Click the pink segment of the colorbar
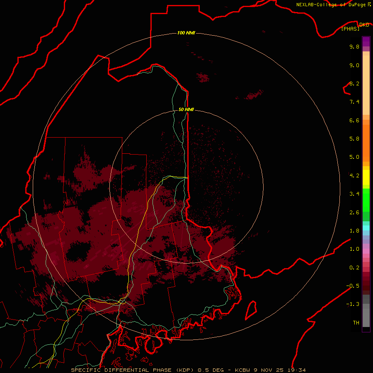 coord(366,251)
